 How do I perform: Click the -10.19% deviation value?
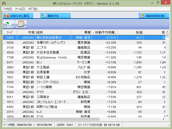coord(110,62)
